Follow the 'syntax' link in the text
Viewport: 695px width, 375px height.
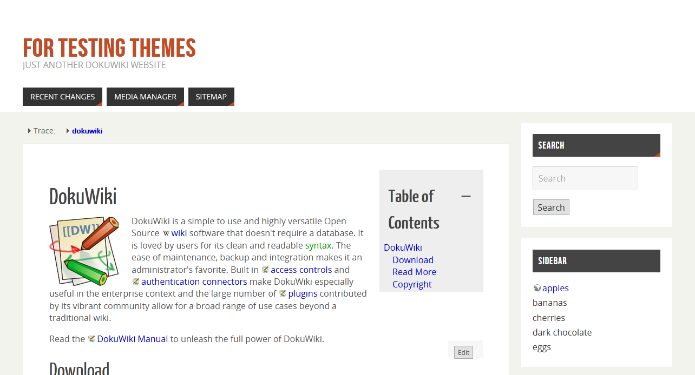pos(318,245)
